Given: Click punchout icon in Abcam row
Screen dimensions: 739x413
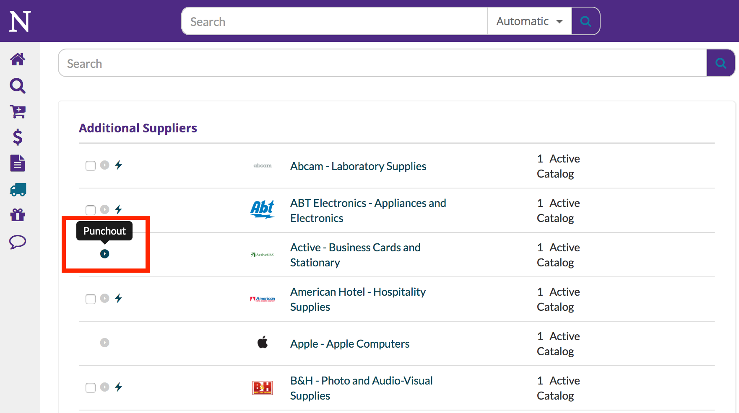Looking at the screenshot, I should (x=105, y=165).
